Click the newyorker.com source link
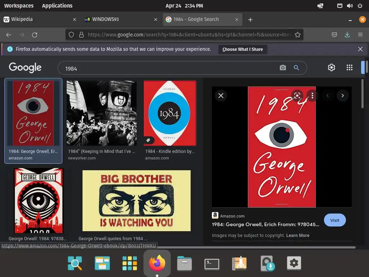 point(82,158)
